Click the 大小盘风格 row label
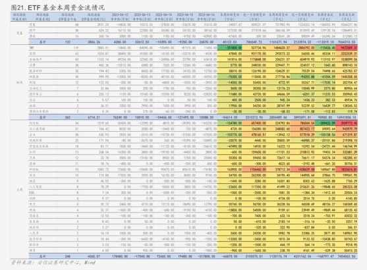The image size is (367, 270). [37, 129]
